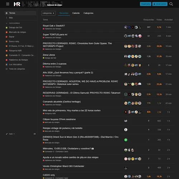
Task: Click the Más vertical dots icon
Action: click(x=6, y=18)
